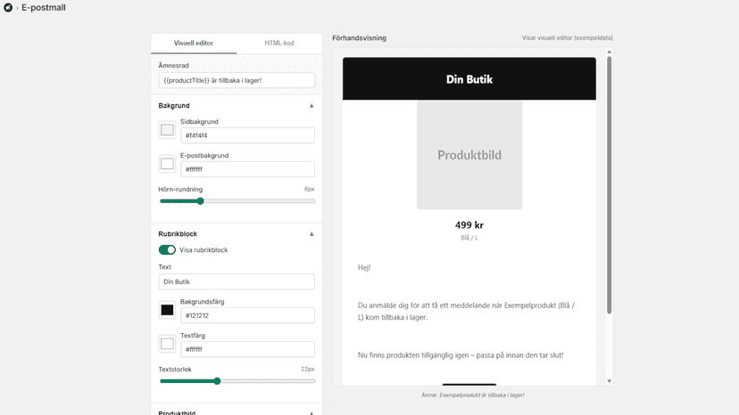Viewport: 739px width, 415px height.
Task: Open the HTML-kod tab
Action: coord(279,44)
